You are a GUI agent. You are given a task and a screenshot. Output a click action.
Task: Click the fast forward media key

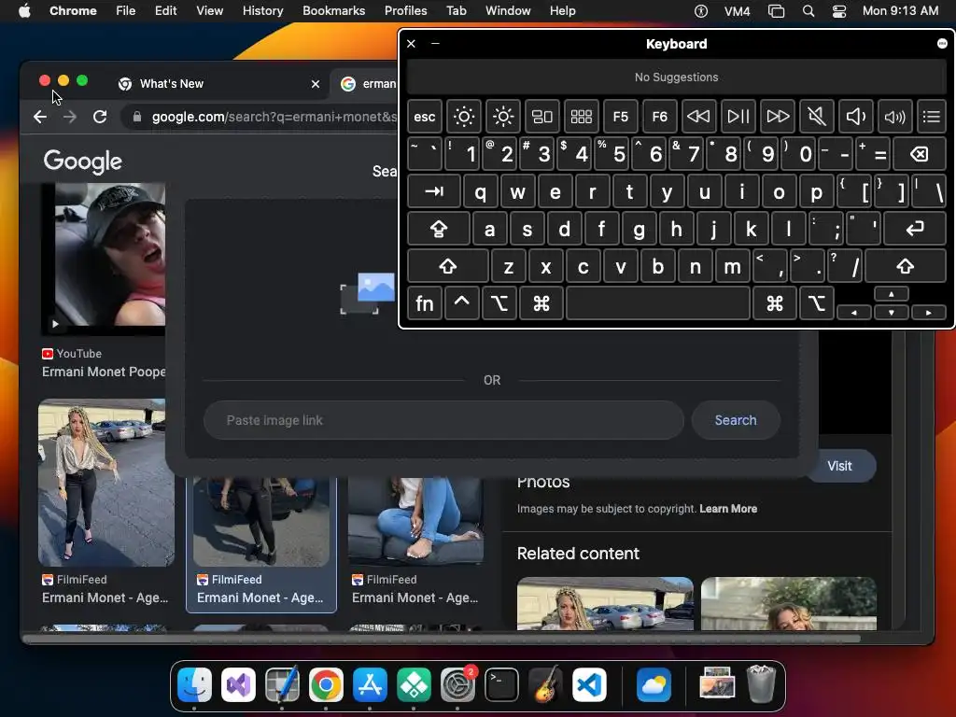coord(778,117)
